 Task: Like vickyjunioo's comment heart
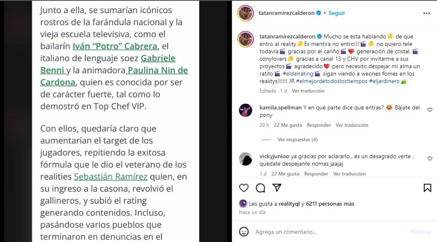pos(430,159)
